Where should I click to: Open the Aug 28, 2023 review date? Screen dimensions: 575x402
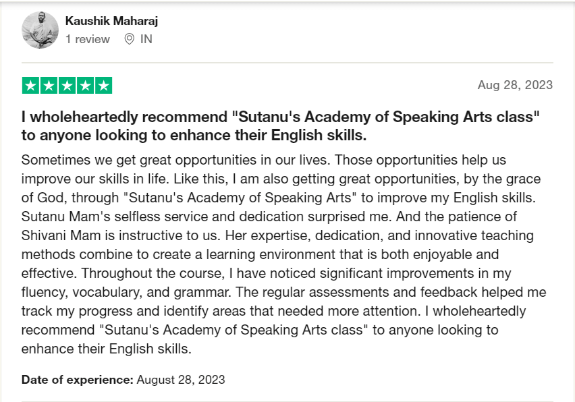[515, 85]
